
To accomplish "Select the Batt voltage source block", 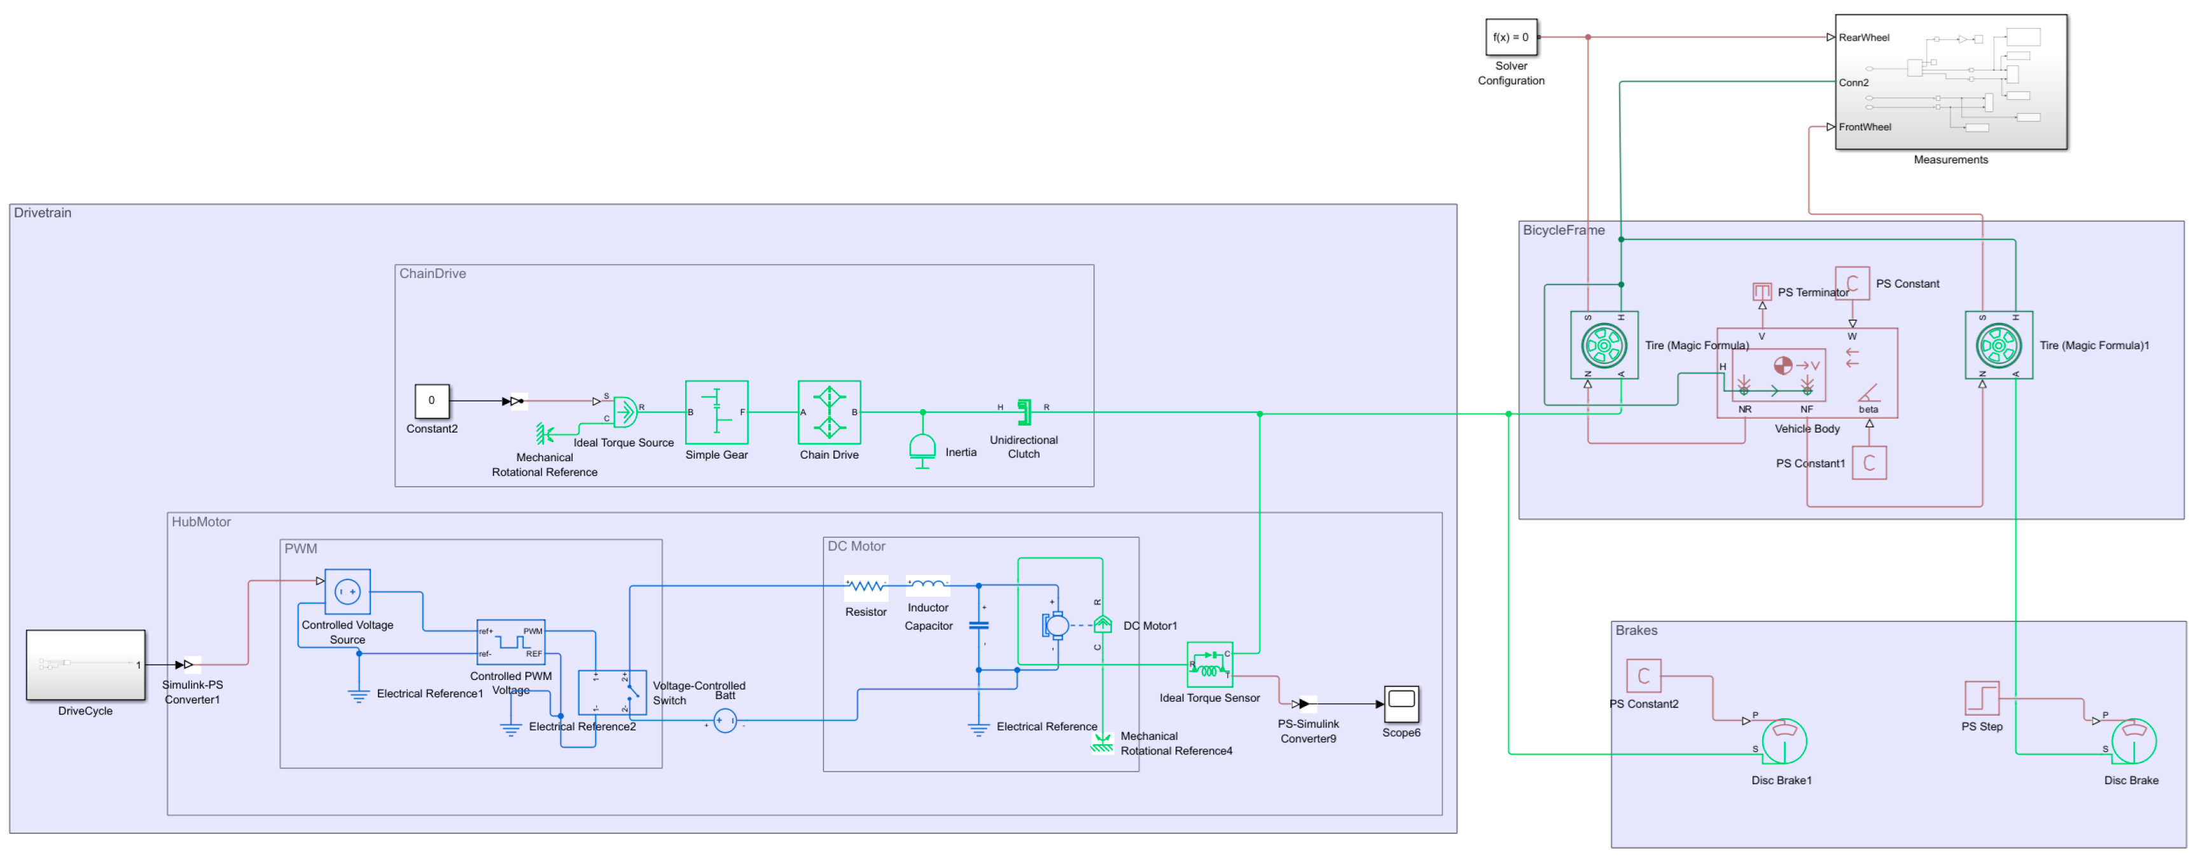I will pos(725,721).
